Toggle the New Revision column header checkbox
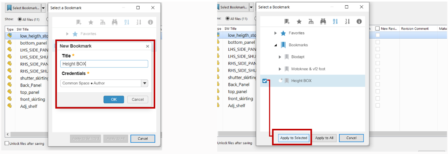 377,28
